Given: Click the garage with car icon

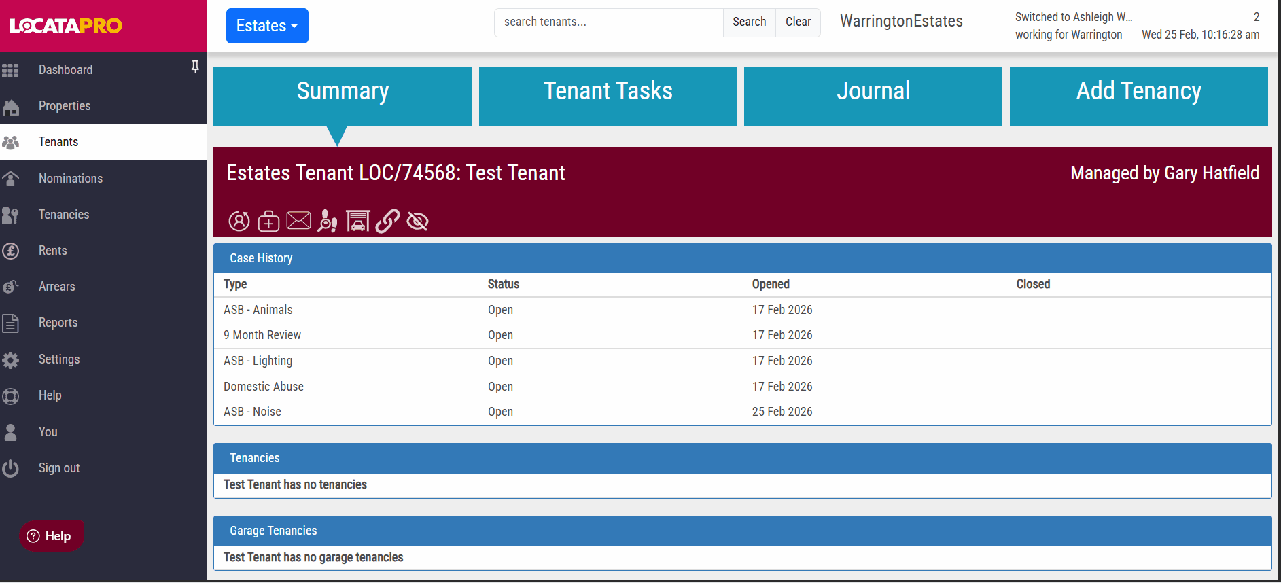Looking at the screenshot, I should point(357,221).
